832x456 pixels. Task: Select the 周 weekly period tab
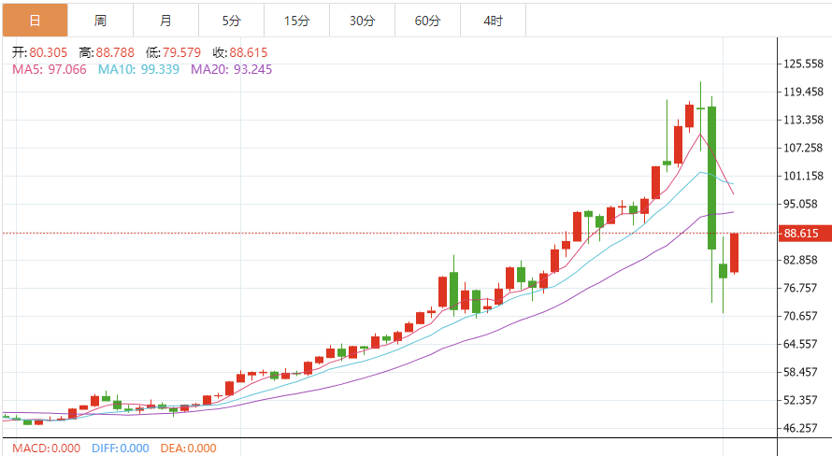[100, 20]
